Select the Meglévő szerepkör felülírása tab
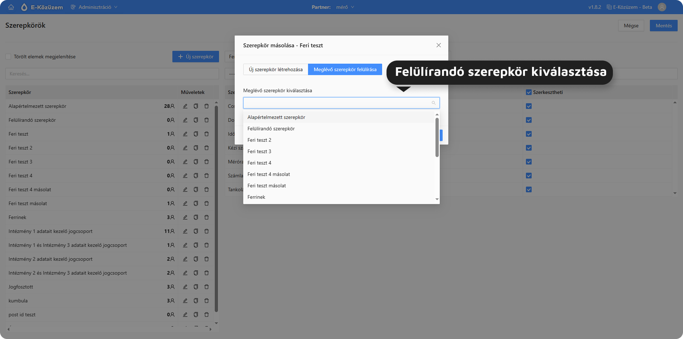Image resolution: width=683 pixels, height=339 pixels. (x=345, y=69)
